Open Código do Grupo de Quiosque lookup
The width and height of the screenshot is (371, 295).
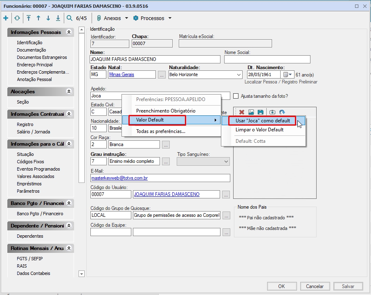pyautogui.click(x=227, y=216)
